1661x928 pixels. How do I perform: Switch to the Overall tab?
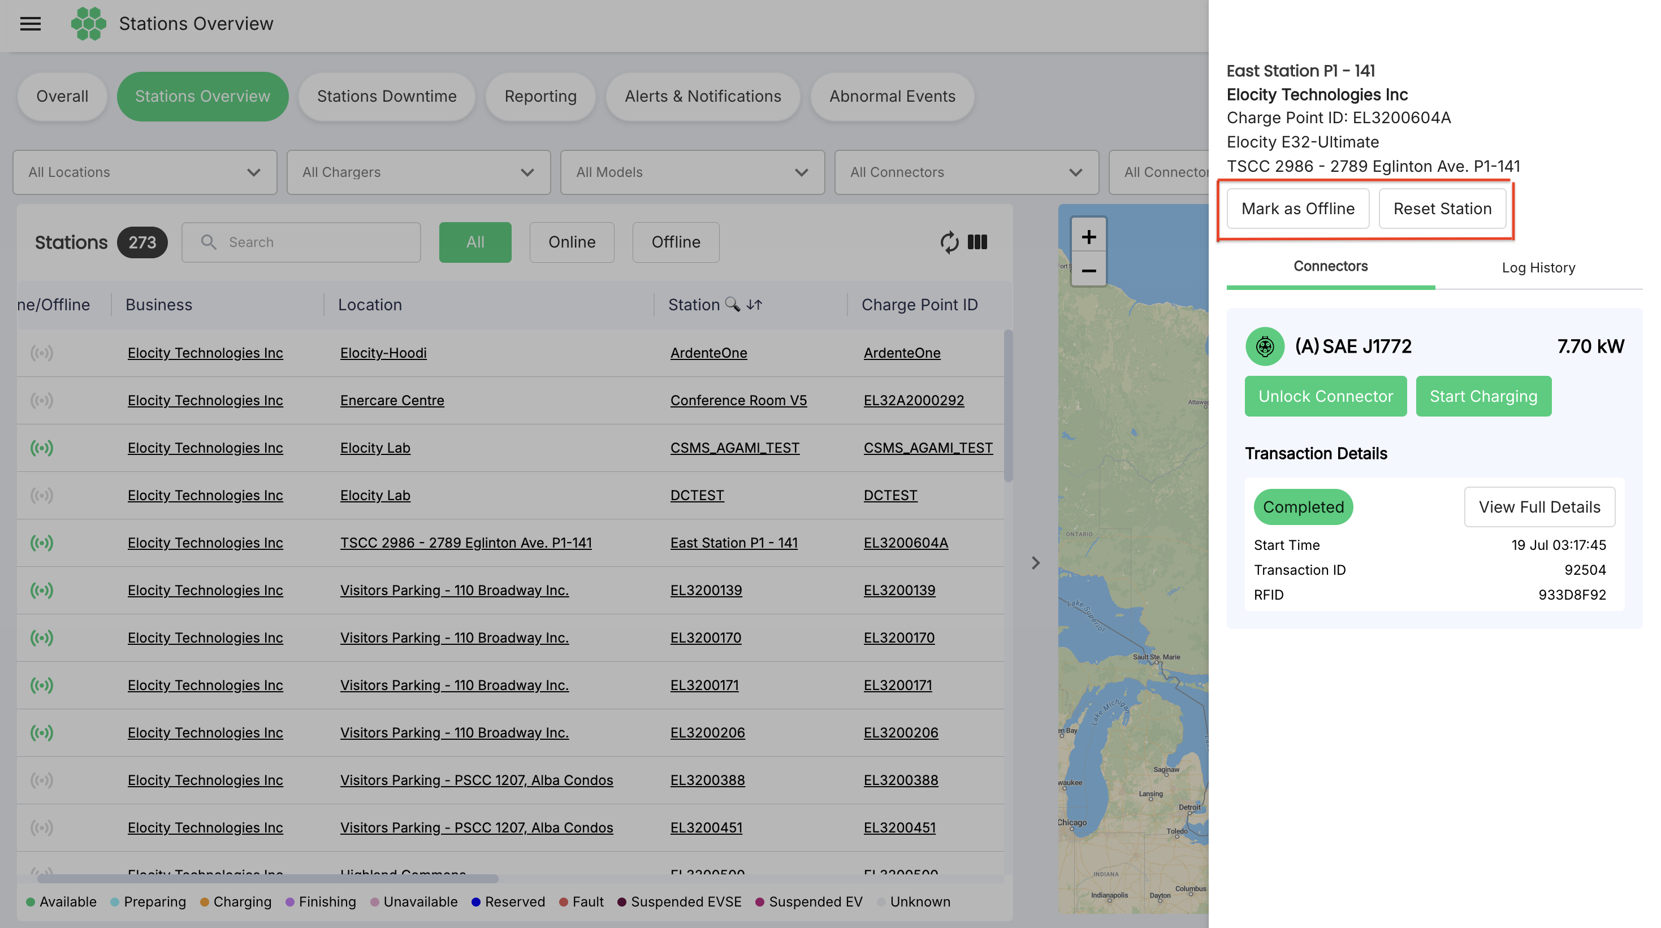pos(63,97)
